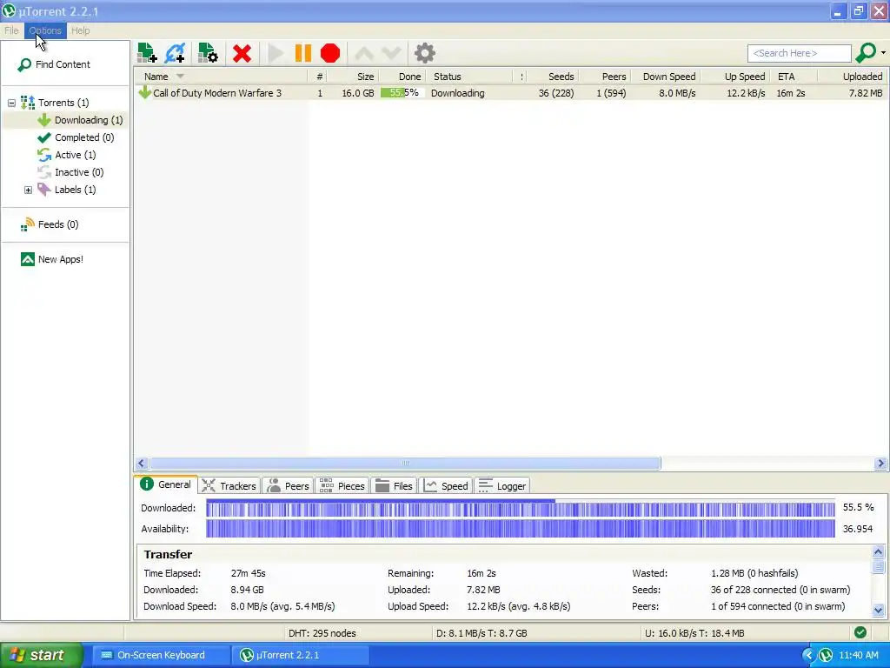Select the Torrents (1) category
The height and width of the screenshot is (668, 890).
click(x=55, y=103)
